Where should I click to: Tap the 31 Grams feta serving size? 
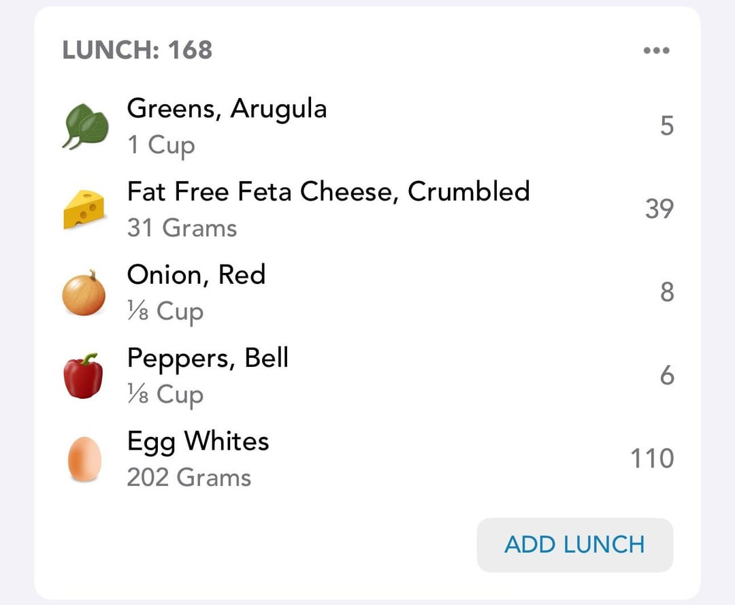pos(182,228)
